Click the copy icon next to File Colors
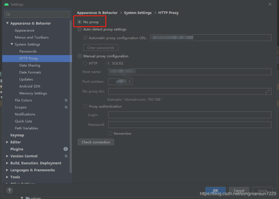Image resolution: width=279 pixels, height=199 pixels. [66, 100]
